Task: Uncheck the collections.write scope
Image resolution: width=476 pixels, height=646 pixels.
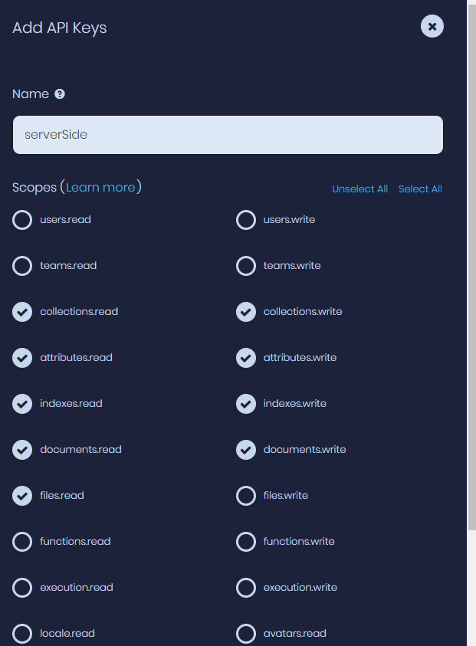Action: [x=246, y=311]
